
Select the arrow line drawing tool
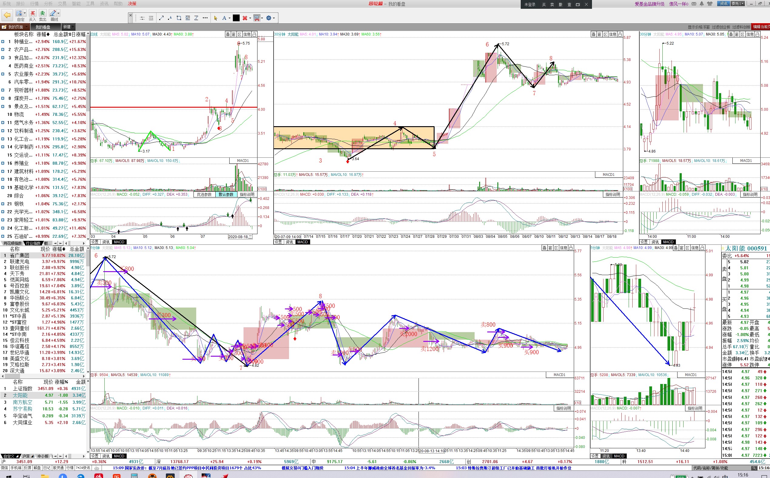[x=161, y=18]
